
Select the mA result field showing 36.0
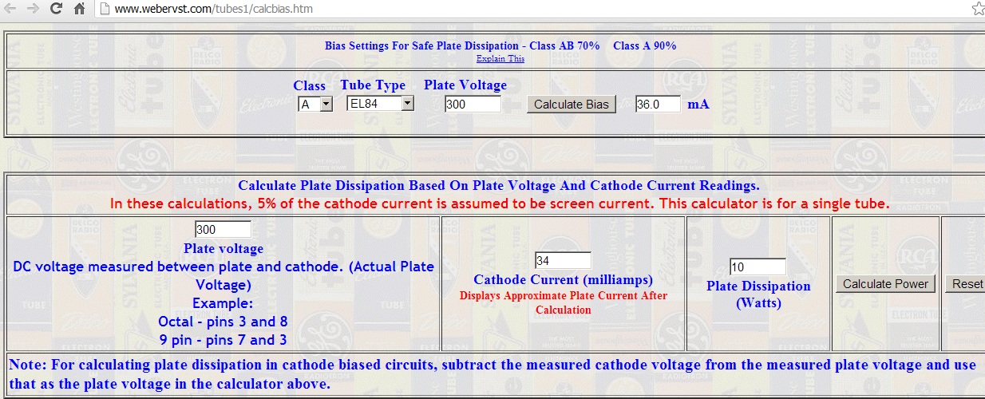click(658, 105)
